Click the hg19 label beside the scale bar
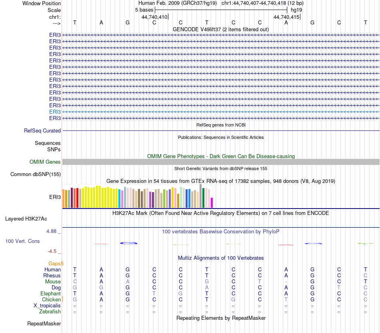The width and height of the screenshot is (380, 333). coord(296,10)
